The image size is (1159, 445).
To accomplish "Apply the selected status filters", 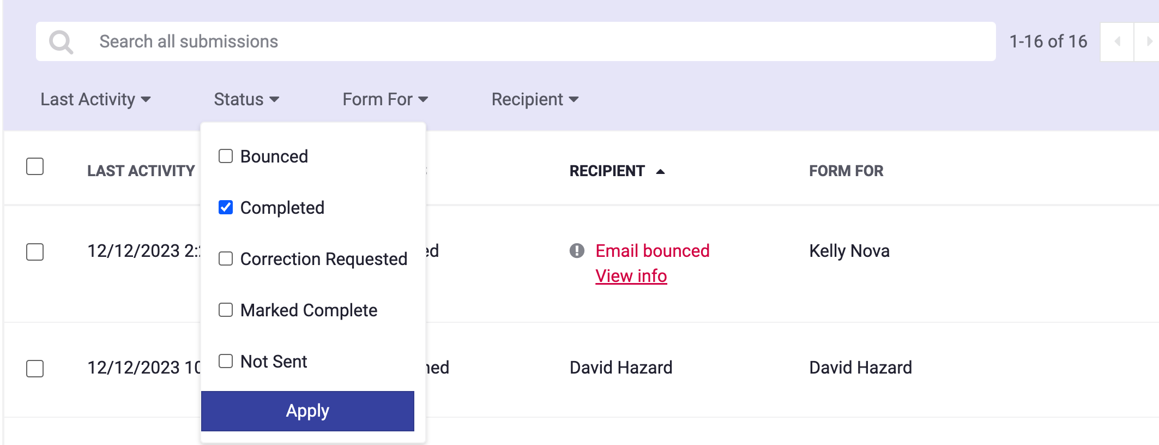I will [307, 411].
